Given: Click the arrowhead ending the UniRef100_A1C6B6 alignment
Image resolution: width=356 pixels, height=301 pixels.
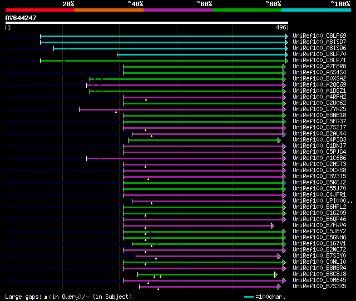Looking at the screenshot, I should 284,159.
